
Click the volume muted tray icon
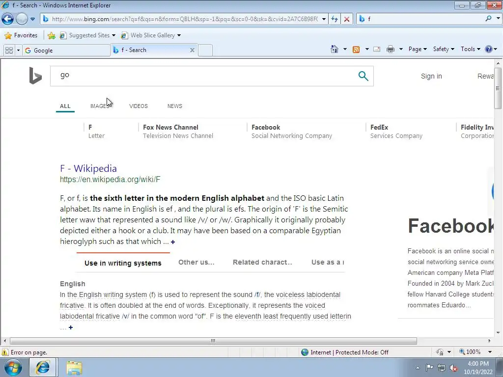point(453,368)
